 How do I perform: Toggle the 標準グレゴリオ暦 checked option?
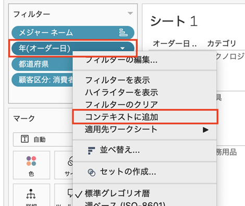pos(144,194)
